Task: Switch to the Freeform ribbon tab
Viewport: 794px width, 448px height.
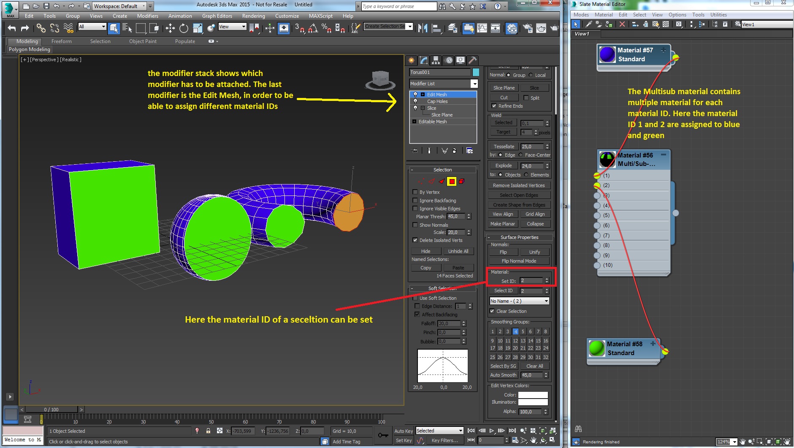Action: (62, 41)
